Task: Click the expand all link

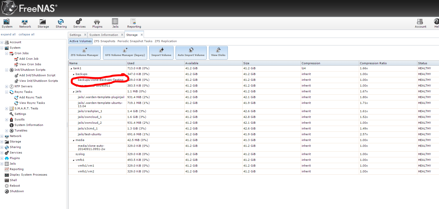Action: [x=8, y=34]
